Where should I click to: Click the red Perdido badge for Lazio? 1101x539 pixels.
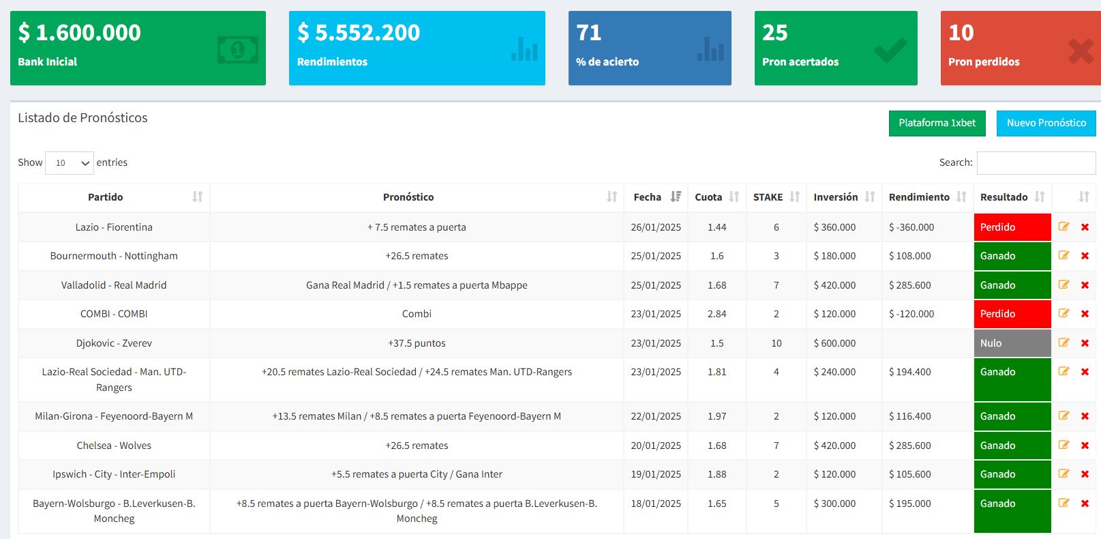click(1012, 227)
